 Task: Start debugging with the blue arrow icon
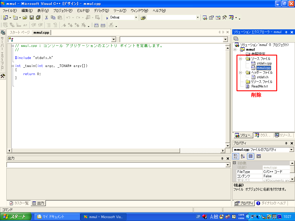[107, 18]
